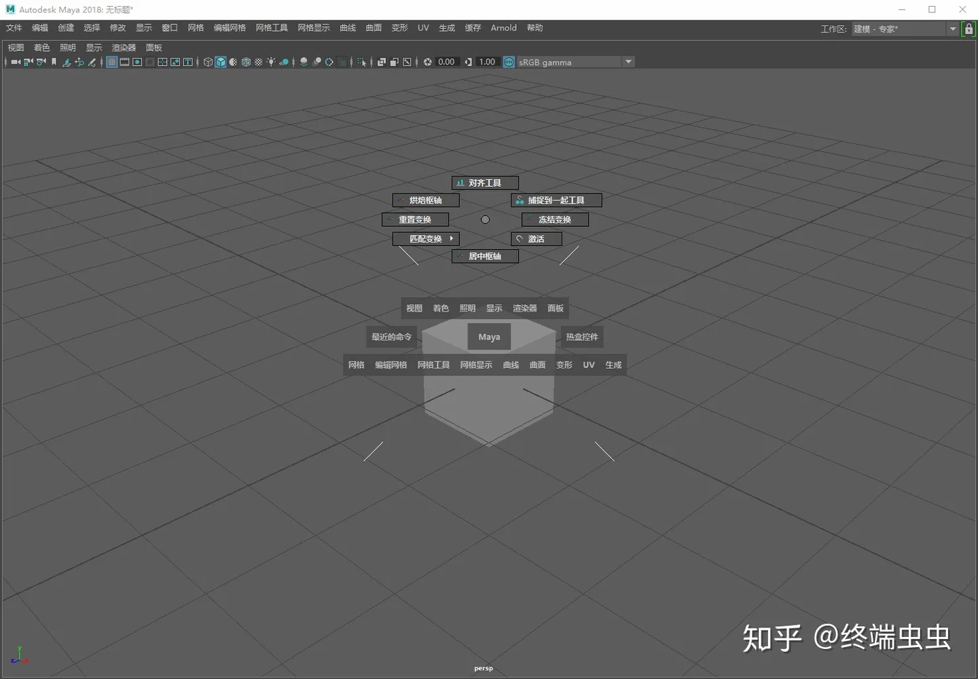
Task: Open hotbox 变形 menu
Action: pos(564,365)
